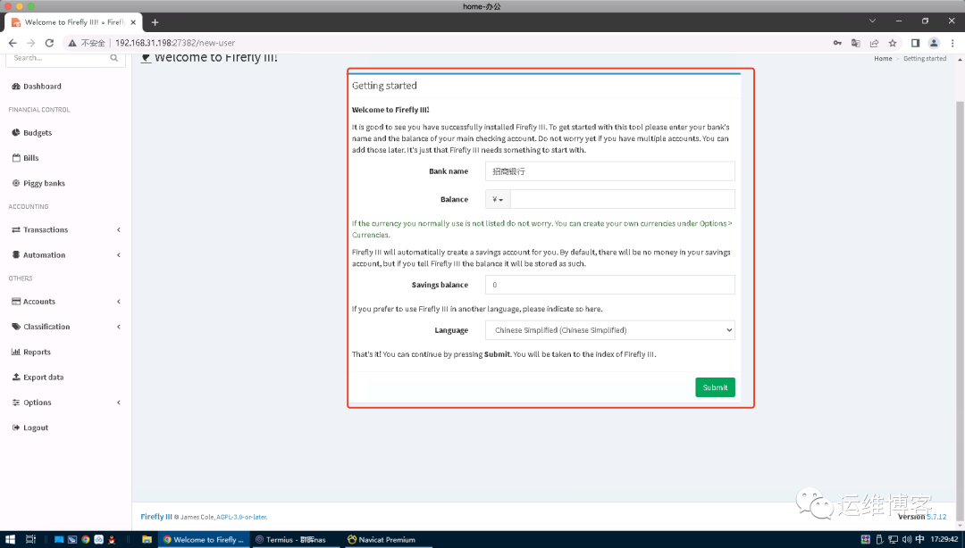Open Piggy banks page

[x=38, y=183]
